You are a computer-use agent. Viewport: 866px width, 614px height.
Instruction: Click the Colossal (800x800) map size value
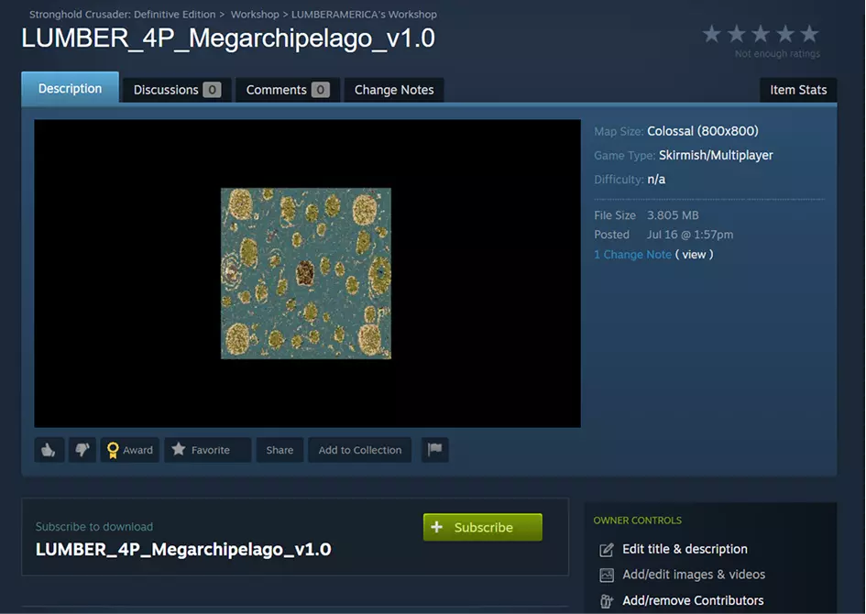[703, 131]
